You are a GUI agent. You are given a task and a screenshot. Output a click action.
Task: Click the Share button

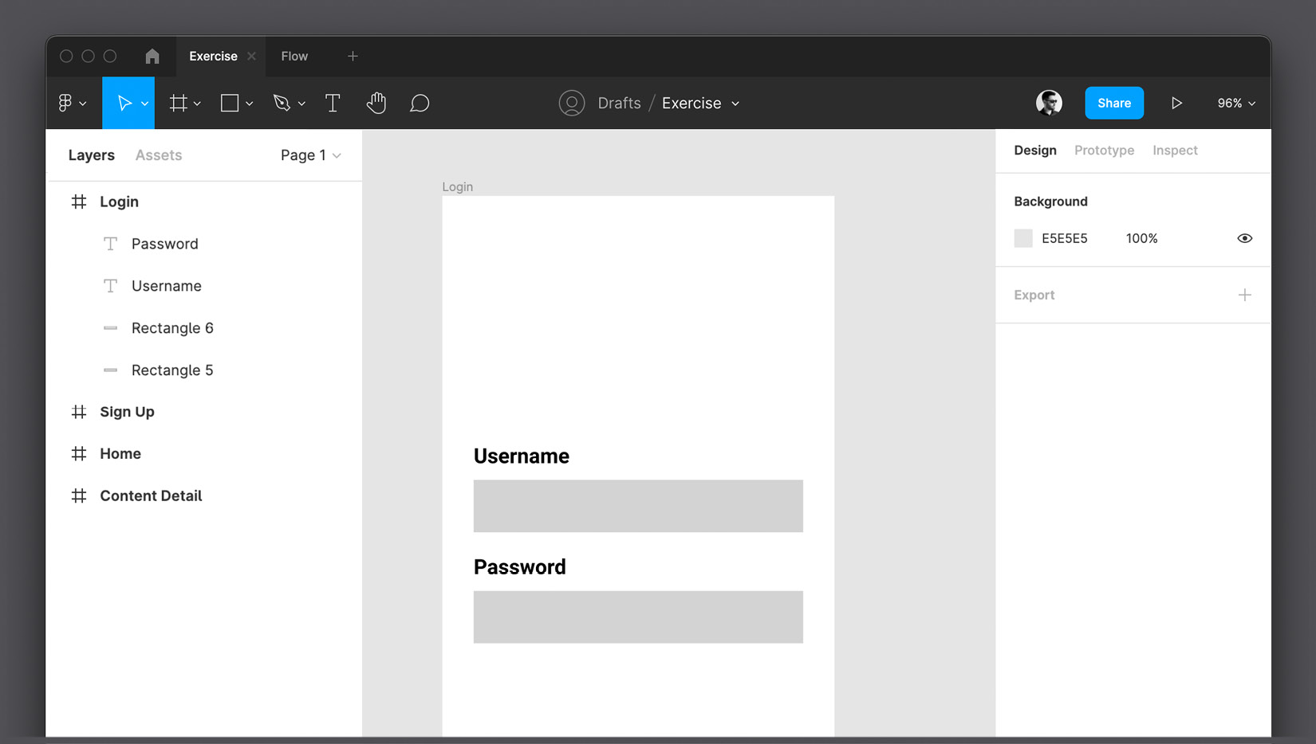(1113, 103)
